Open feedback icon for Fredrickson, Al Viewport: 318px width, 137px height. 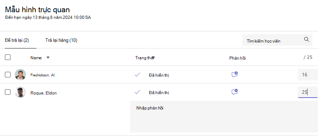tap(235, 75)
